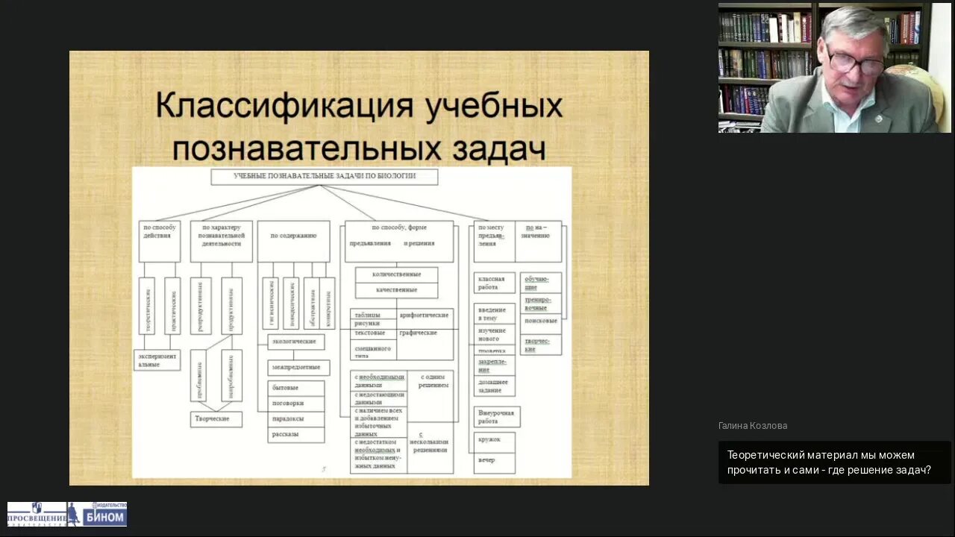Image resolution: width=955 pixels, height=537 pixels.
Task: Select the box 'по характеру познавательной деятельности'
Action: point(221,241)
